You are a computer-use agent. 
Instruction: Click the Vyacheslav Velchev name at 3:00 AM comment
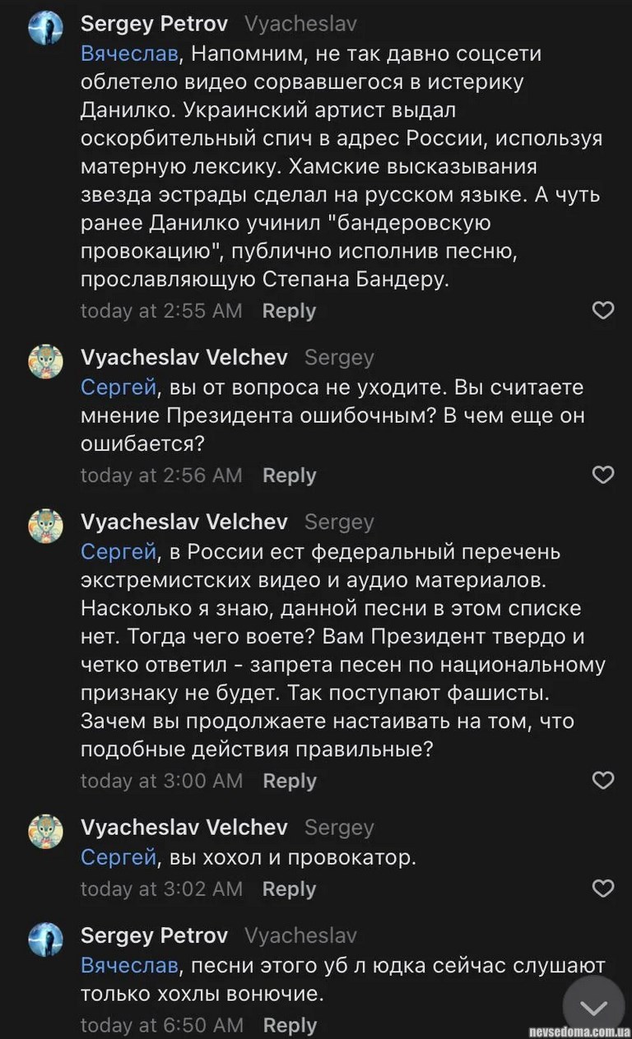pos(184,522)
